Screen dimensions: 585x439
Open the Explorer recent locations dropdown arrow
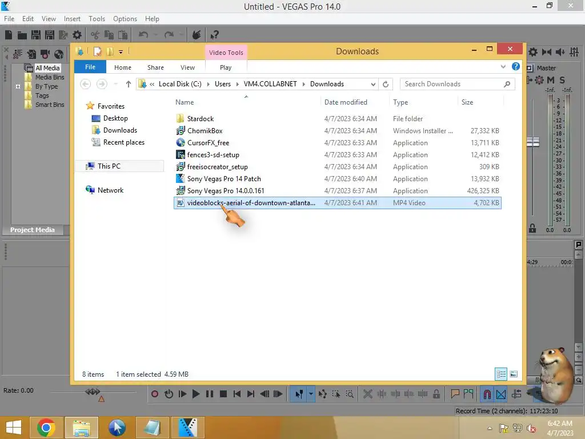coord(115,85)
